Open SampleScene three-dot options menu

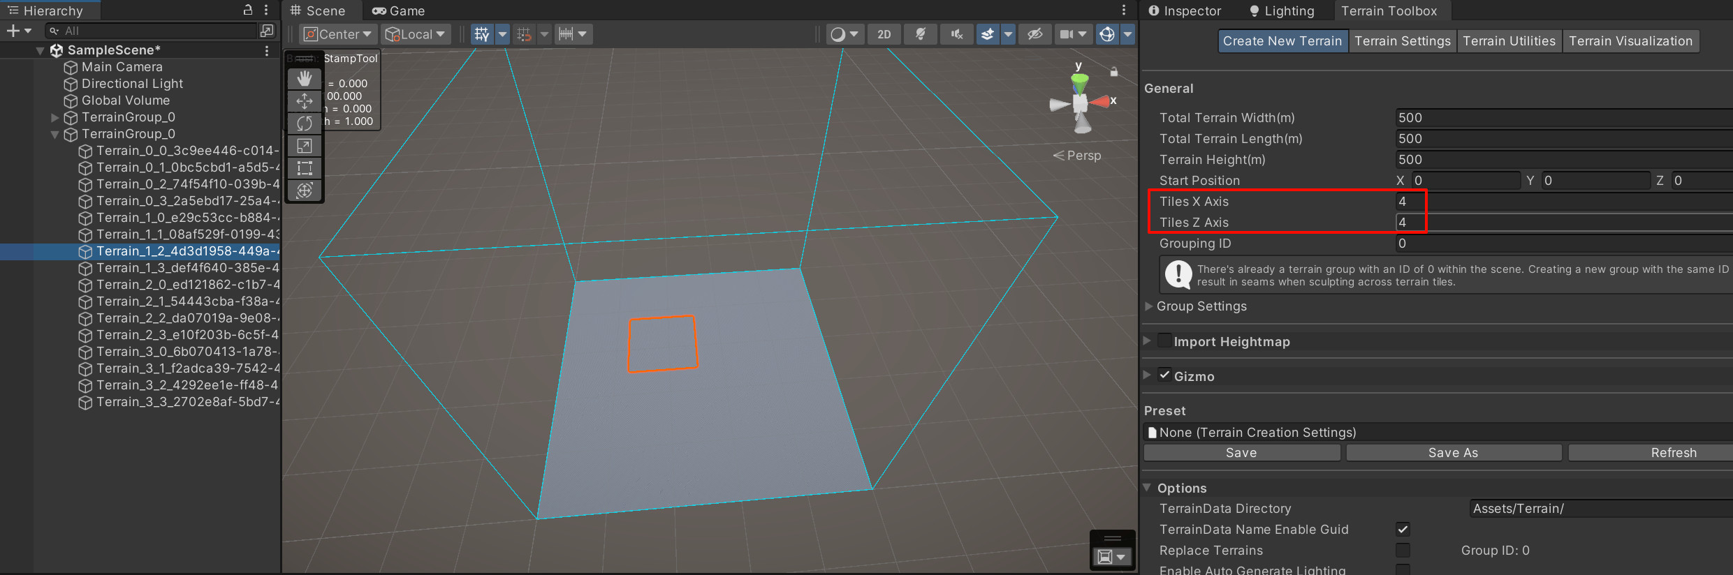click(266, 50)
